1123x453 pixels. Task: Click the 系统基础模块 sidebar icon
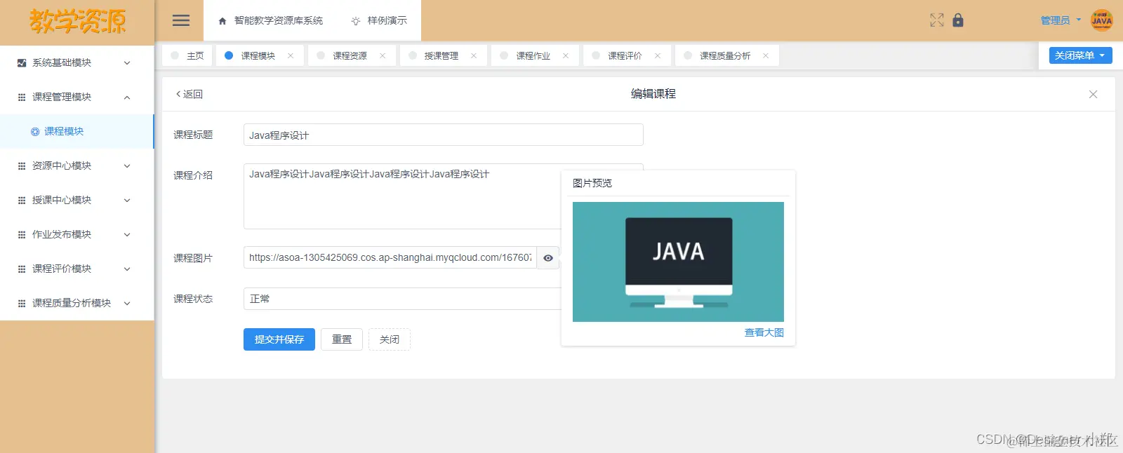22,62
